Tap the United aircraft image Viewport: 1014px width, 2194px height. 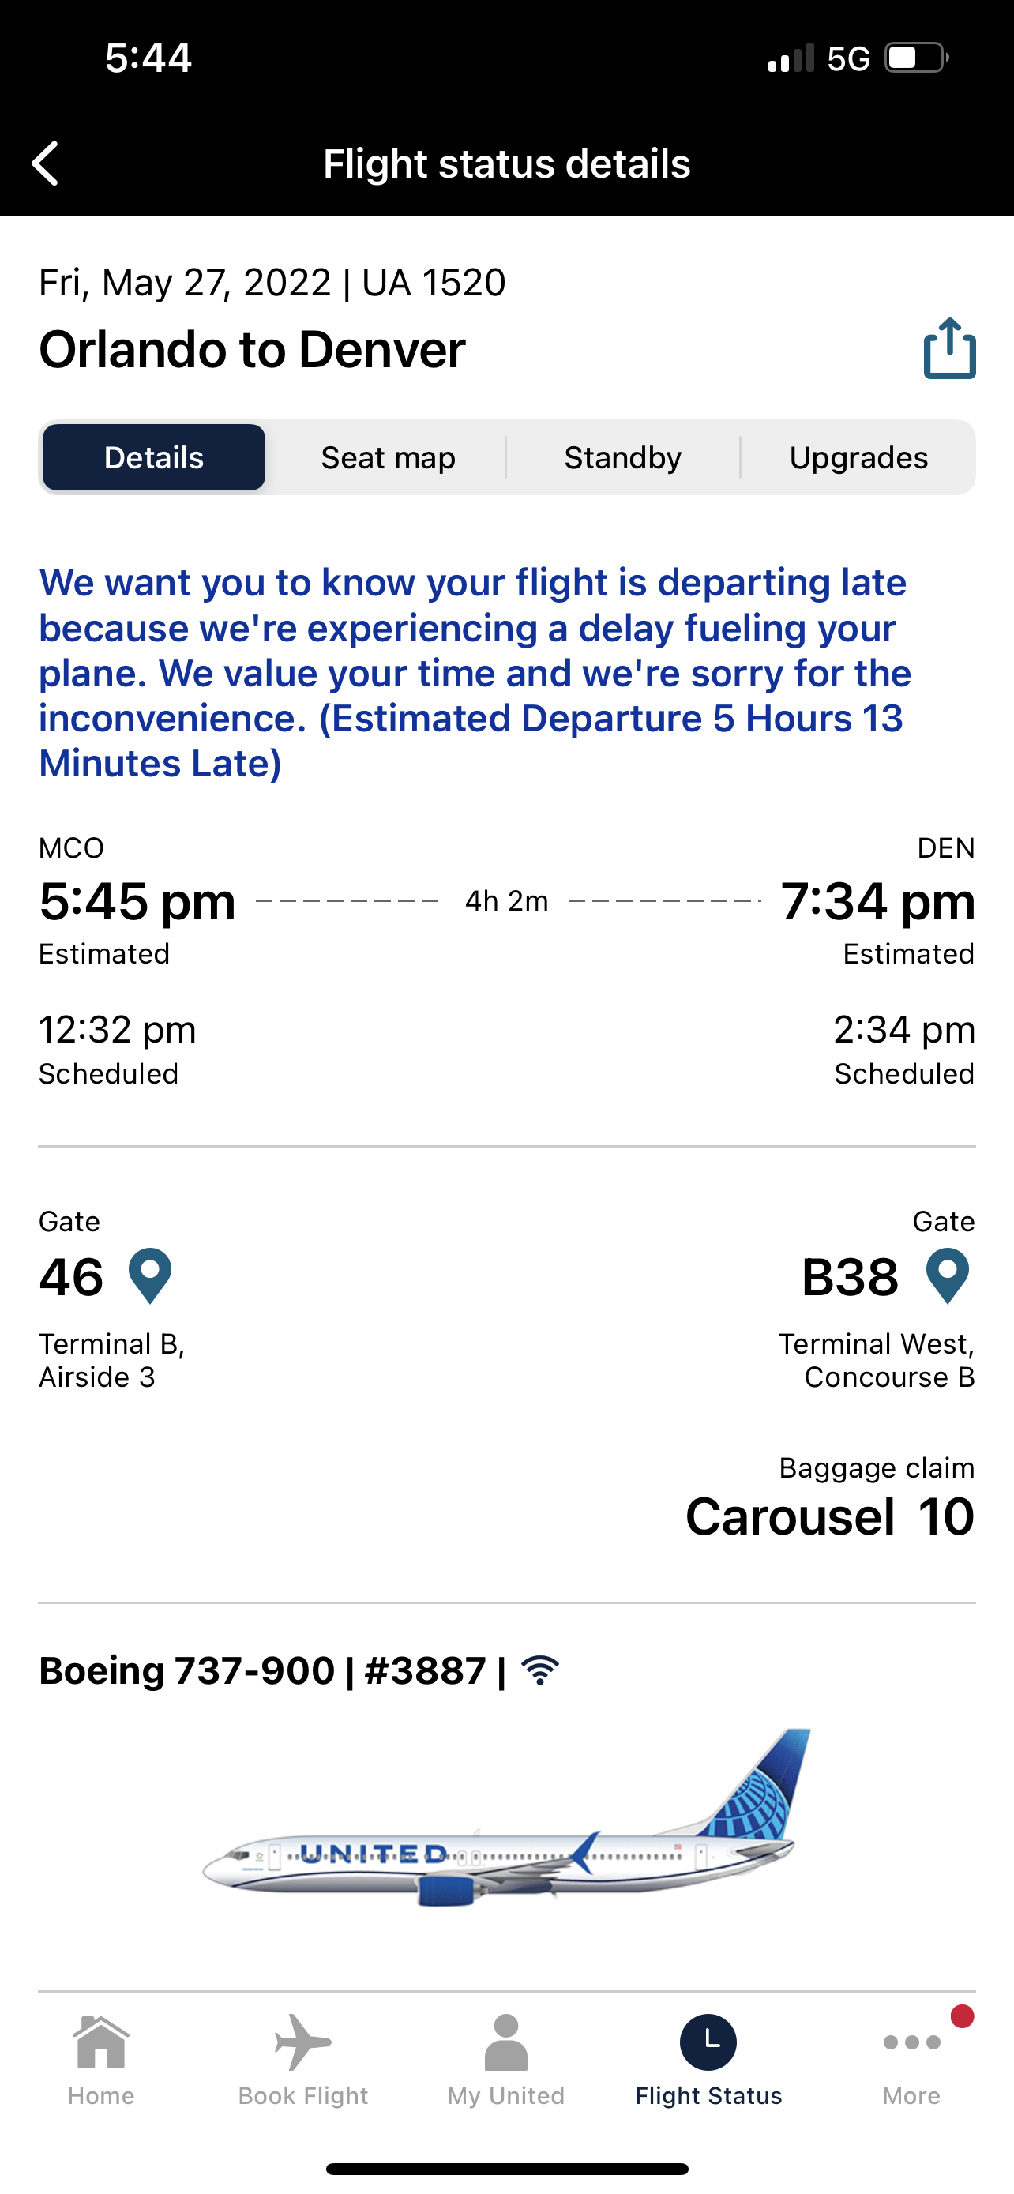click(506, 1817)
